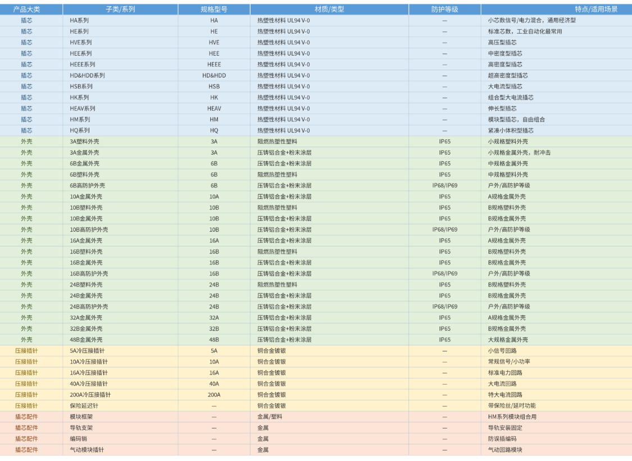632x461 pixels.
Task: Click the 规格型号 column header
Action: click(x=214, y=10)
